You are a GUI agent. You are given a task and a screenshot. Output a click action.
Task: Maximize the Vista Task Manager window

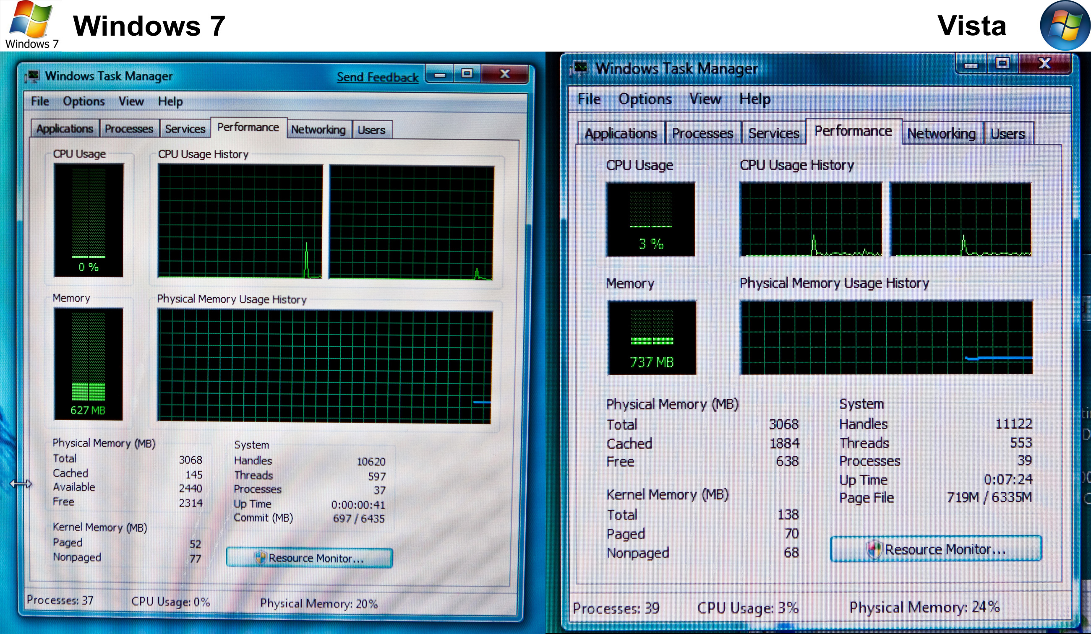pyautogui.click(x=1002, y=64)
